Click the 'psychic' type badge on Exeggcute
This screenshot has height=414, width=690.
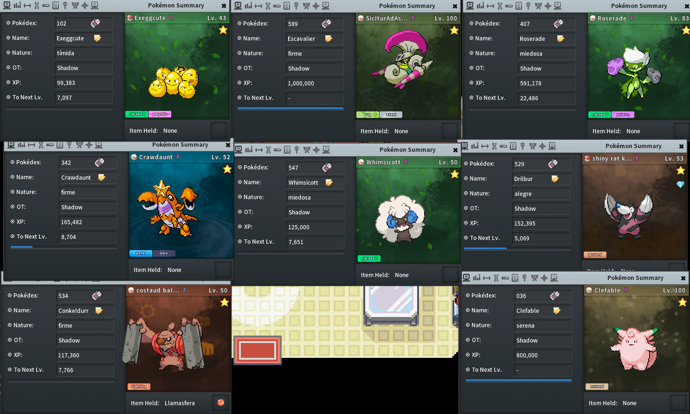pyautogui.click(x=160, y=114)
